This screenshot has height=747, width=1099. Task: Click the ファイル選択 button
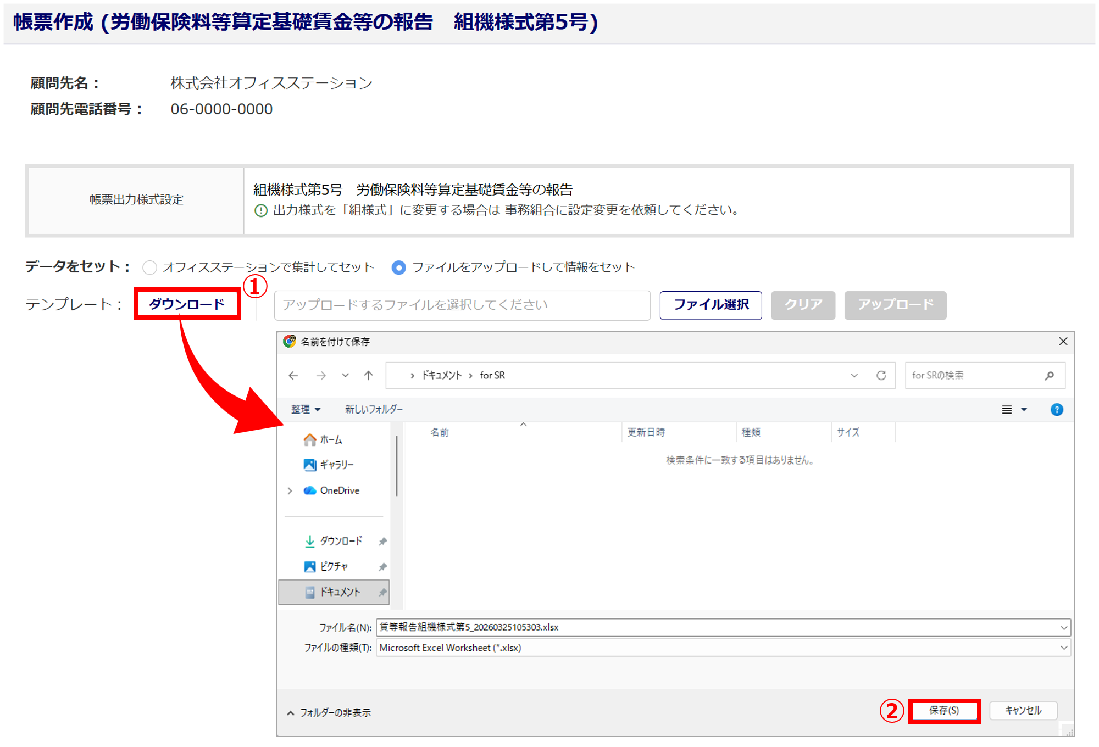coord(711,305)
